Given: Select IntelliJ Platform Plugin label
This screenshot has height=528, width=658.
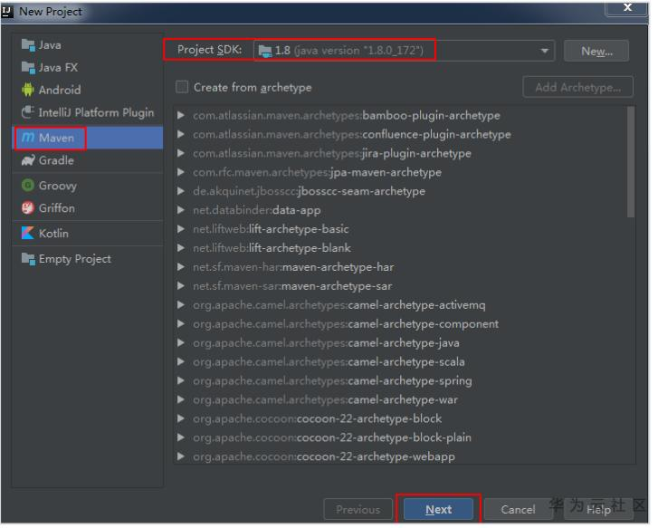Looking at the screenshot, I should (96, 112).
